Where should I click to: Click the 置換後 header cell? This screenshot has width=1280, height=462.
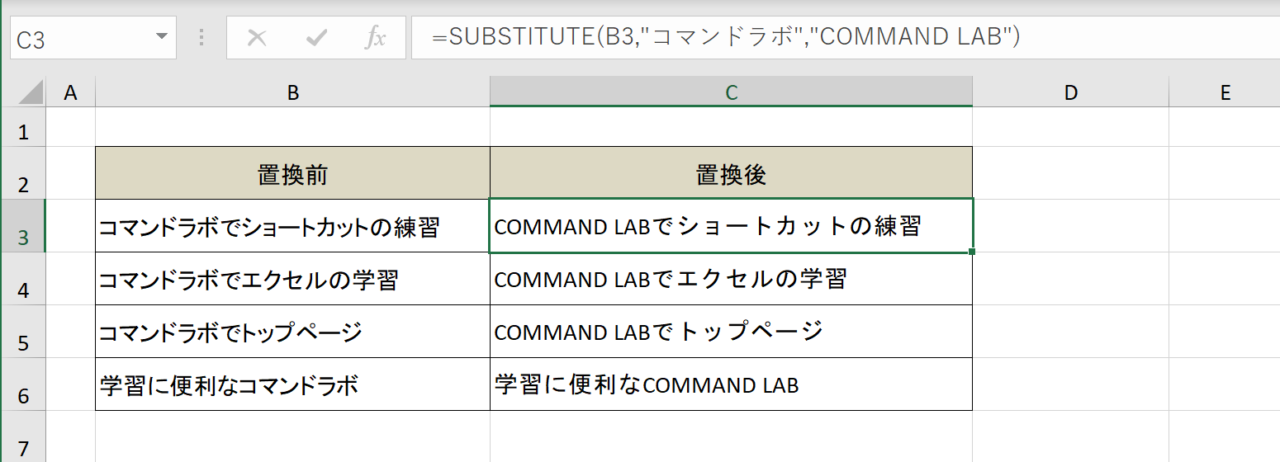point(731,173)
